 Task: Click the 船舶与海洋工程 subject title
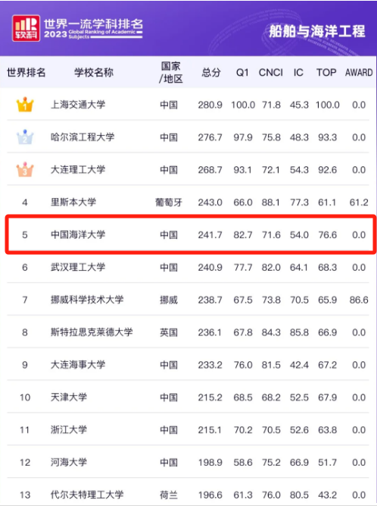point(317,31)
